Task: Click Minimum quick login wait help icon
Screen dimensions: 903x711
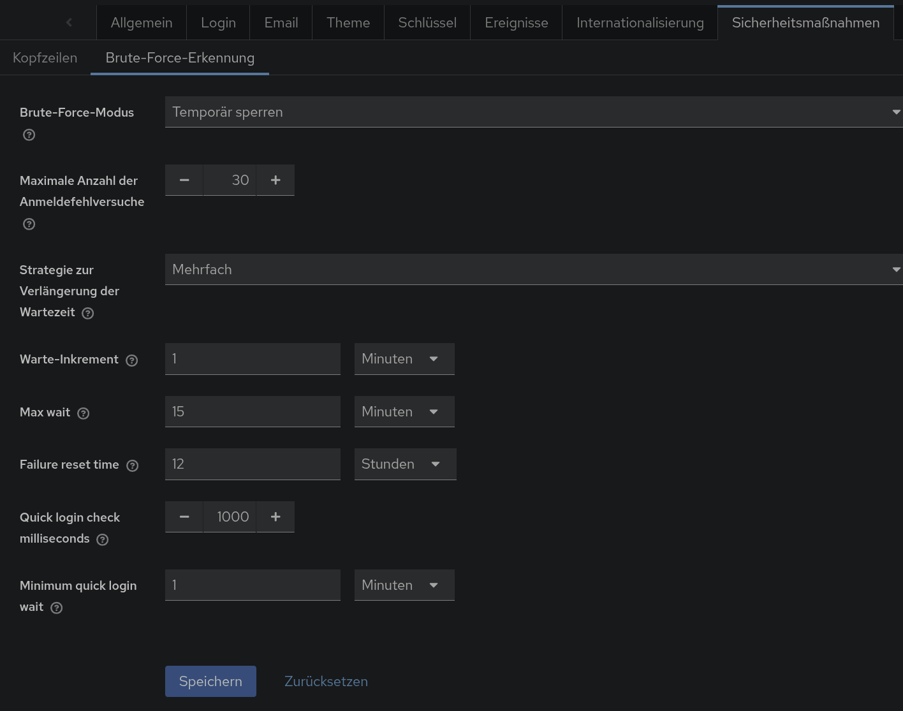Action: 57,608
